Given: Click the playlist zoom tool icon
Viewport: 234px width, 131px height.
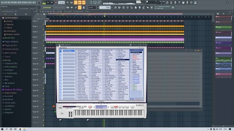Looking at the screenshot, I should pyautogui.click(x=58, y=11).
